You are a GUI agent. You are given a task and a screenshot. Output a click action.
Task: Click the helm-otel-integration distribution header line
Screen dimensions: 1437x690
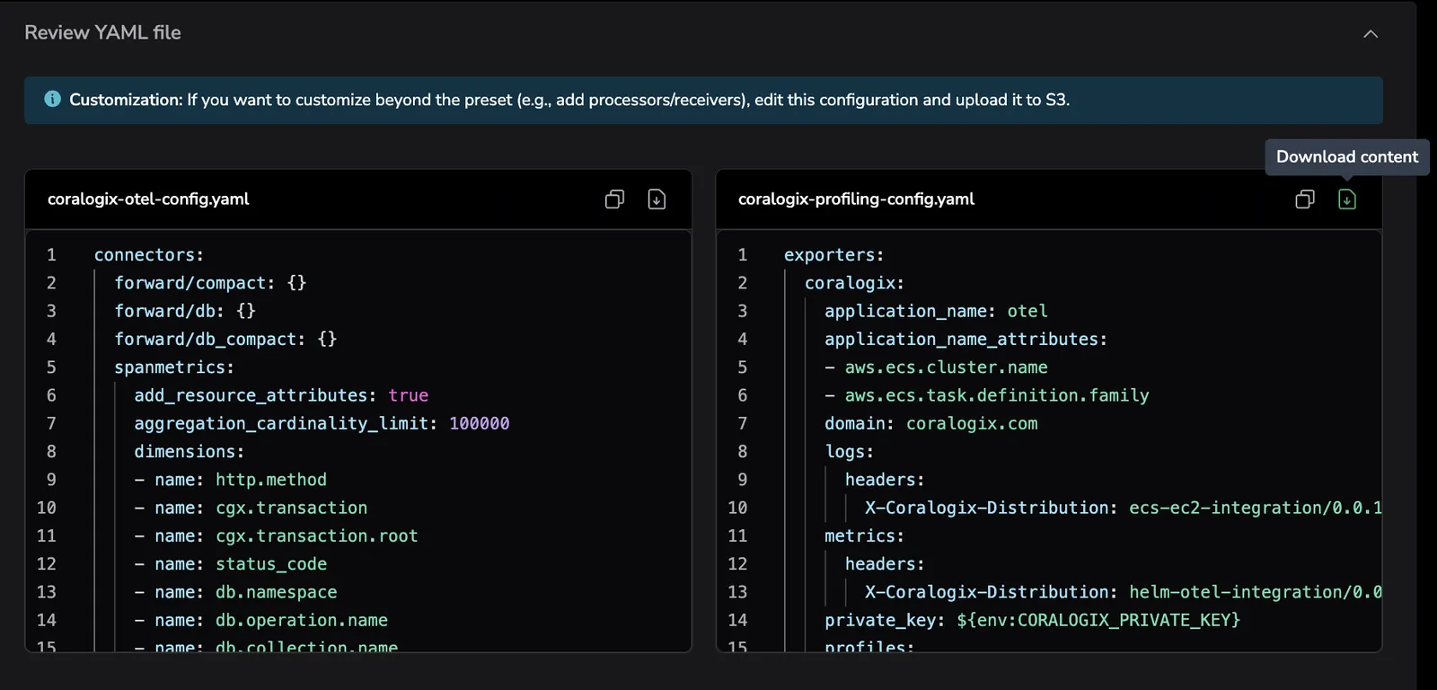point(1123,592)
